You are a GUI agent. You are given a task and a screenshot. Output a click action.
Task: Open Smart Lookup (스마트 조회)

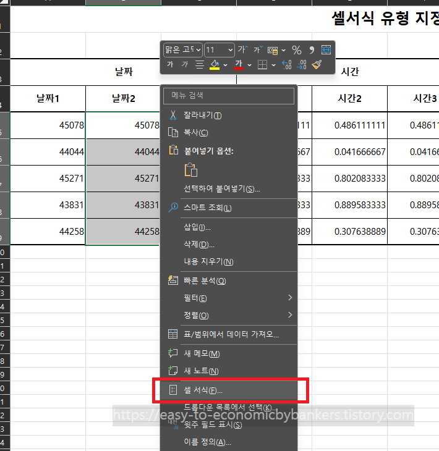(229, 208)
